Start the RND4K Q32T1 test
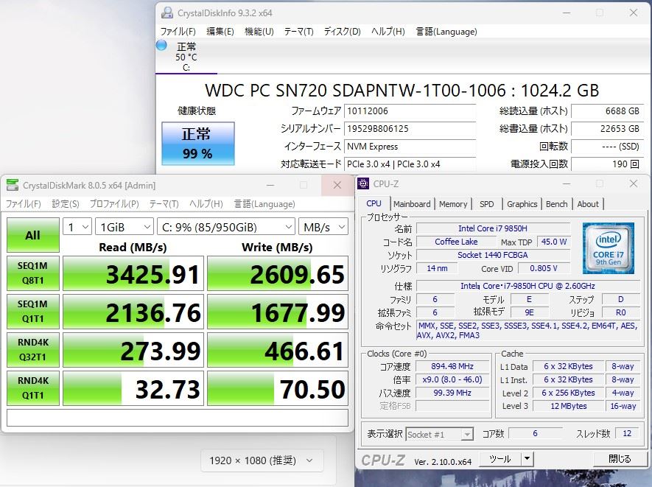 tap(33, 350)
